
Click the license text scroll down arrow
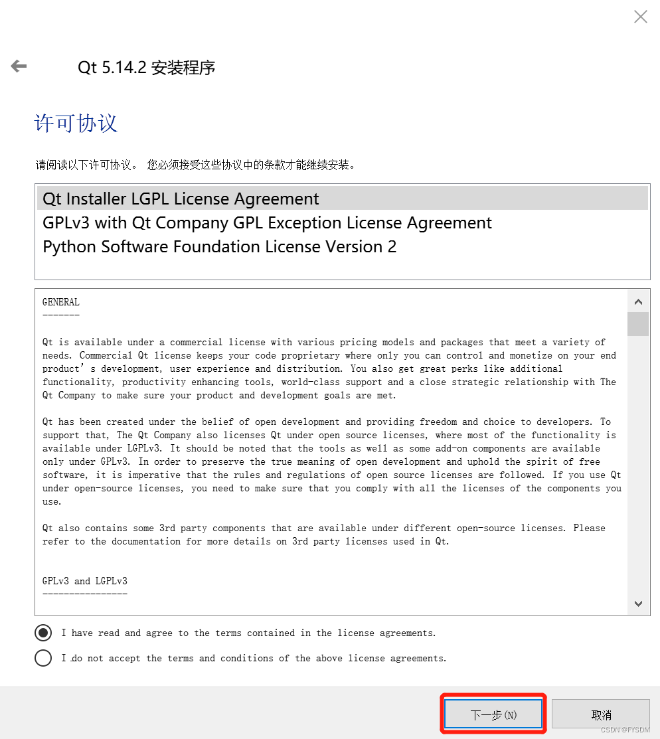[x=638, y=604]
